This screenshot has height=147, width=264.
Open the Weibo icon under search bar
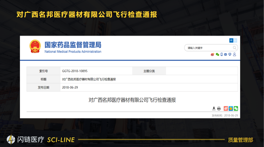[212, 54]
